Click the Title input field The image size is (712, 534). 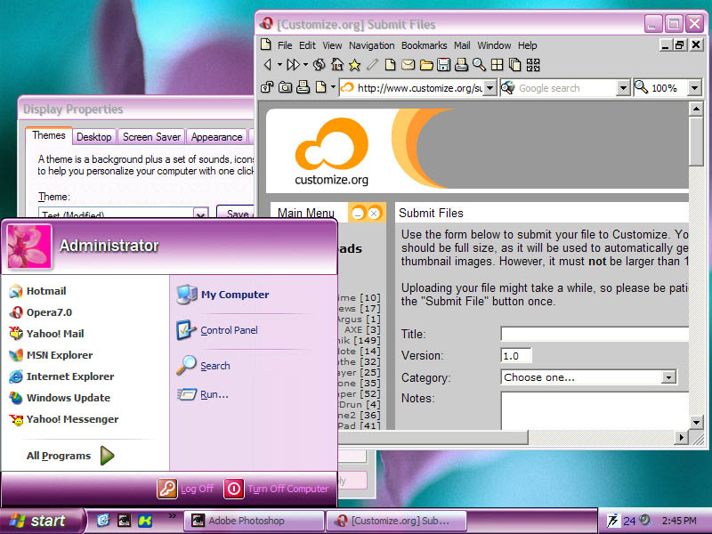point(595,334)
